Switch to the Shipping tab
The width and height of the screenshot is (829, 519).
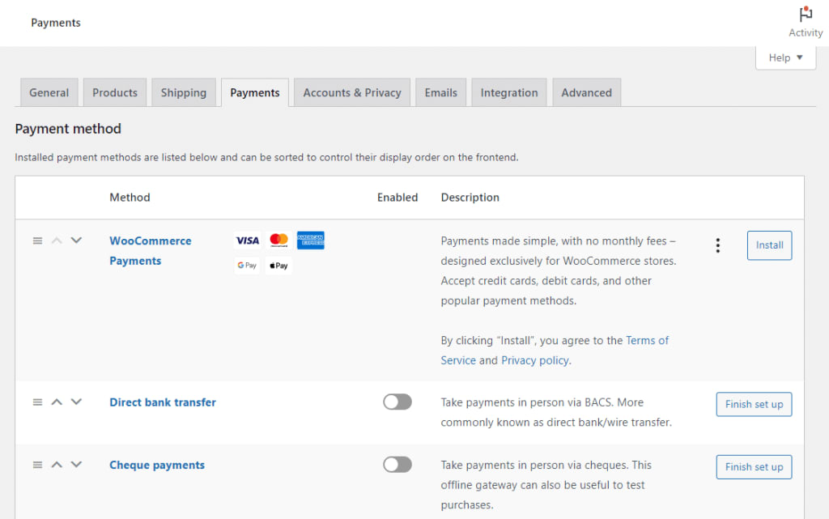pos(184,92)
